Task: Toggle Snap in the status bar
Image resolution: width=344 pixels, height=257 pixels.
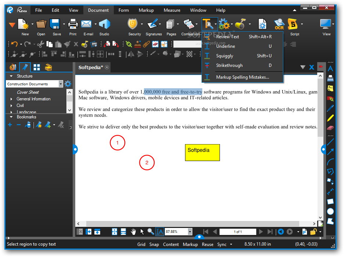Action: 154,244
